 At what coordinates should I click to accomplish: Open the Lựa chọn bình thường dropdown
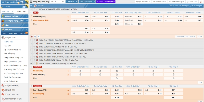coord(180,6)
